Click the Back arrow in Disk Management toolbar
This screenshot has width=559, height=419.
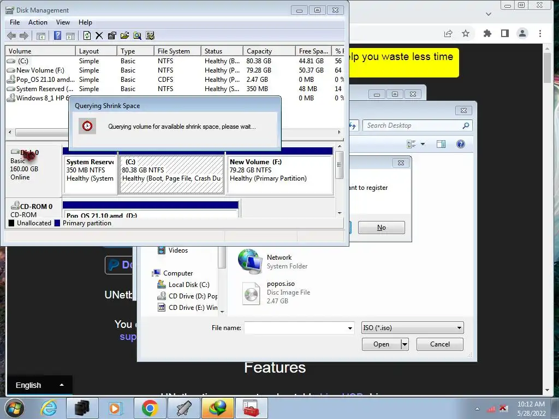(11, 35)
